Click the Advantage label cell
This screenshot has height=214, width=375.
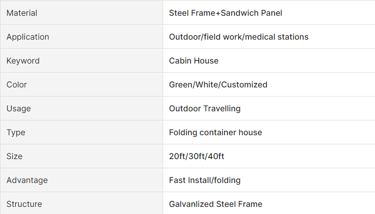coord(81,180)
